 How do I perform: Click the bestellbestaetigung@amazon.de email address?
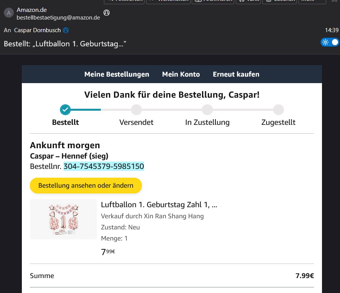pyautogui.click(x=58, y=17)
